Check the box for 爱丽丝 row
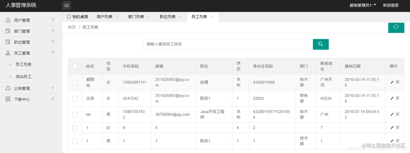This screenshot has height=153, width=410. pos(75,82)
